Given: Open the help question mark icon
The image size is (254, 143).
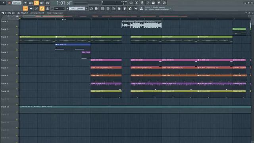Looking at the screenshot, I should [x=148, y=3].
